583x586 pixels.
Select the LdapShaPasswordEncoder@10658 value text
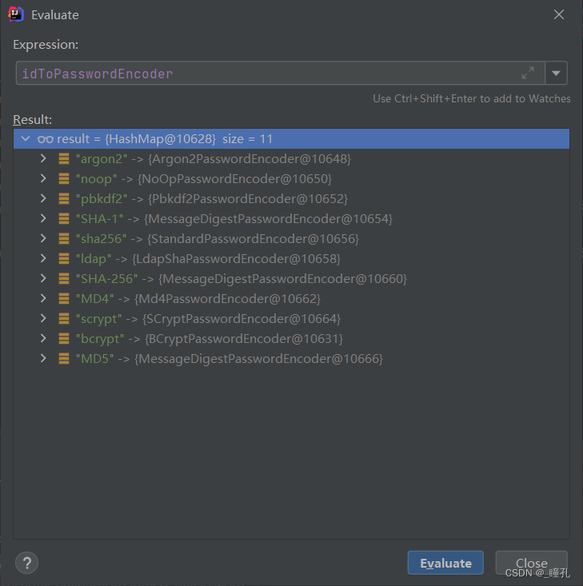(237, 258)
